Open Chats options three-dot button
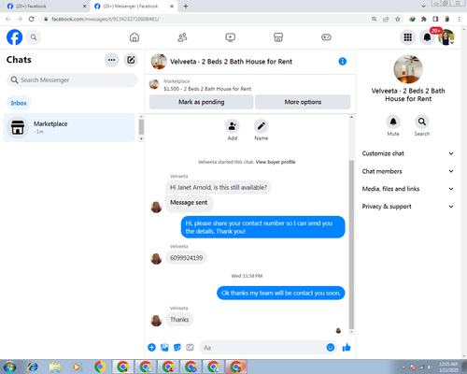This screenshot has width=467, height=374. point(111,60)
